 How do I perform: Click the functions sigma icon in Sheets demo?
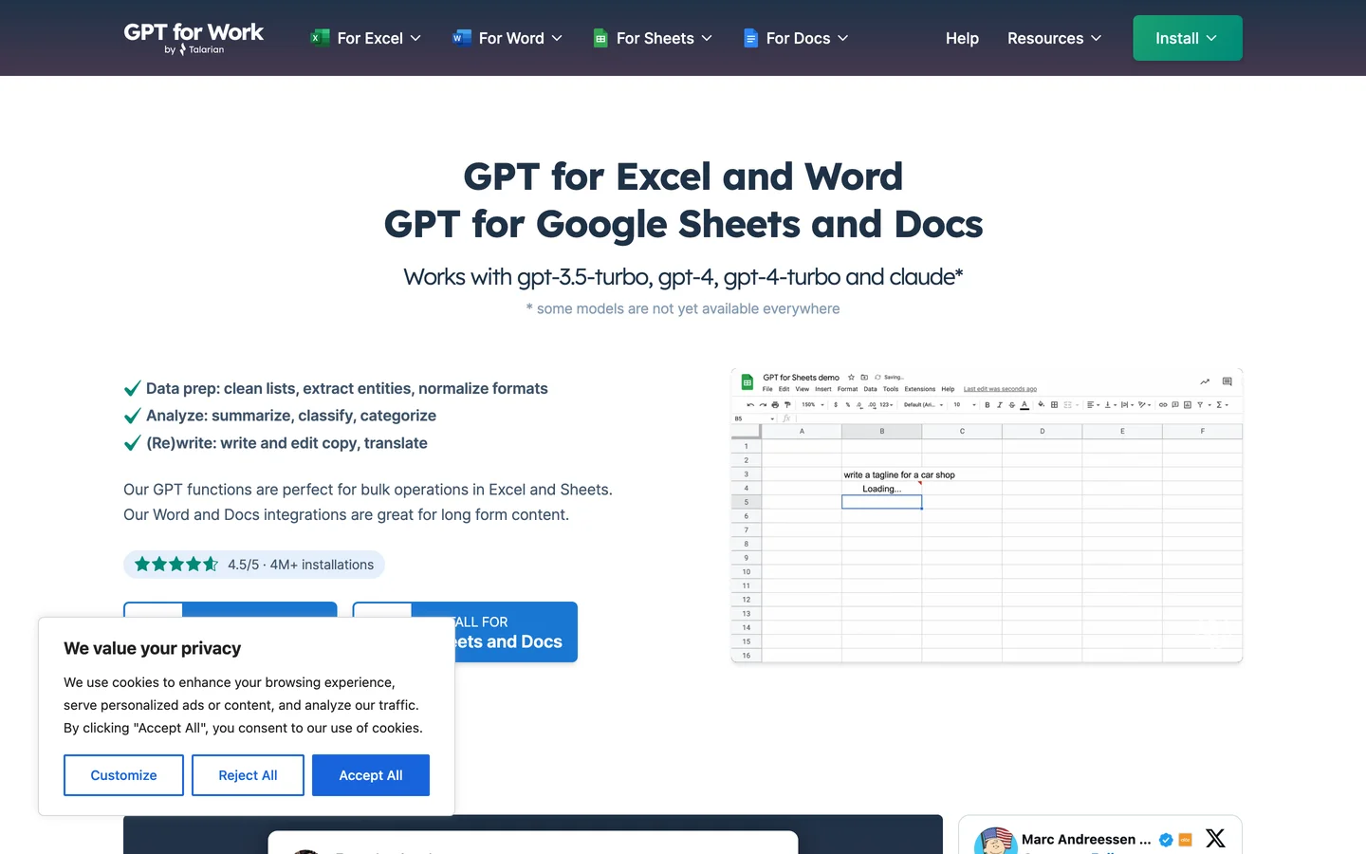click(x=1219, y=405)
